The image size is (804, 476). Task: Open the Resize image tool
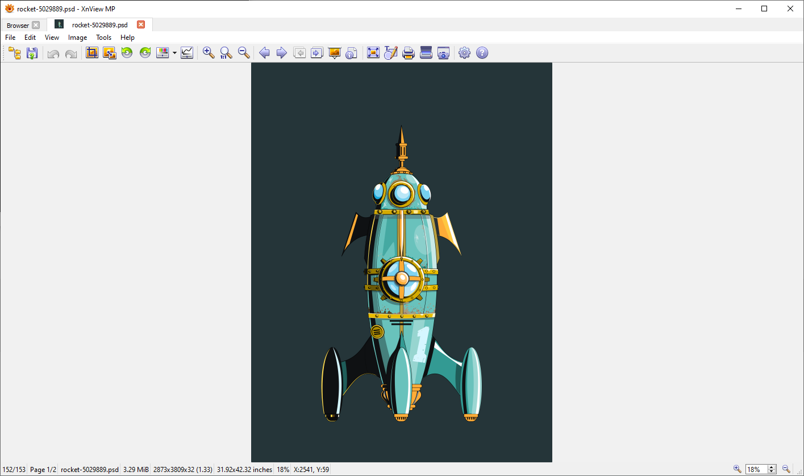coord(109,53)
